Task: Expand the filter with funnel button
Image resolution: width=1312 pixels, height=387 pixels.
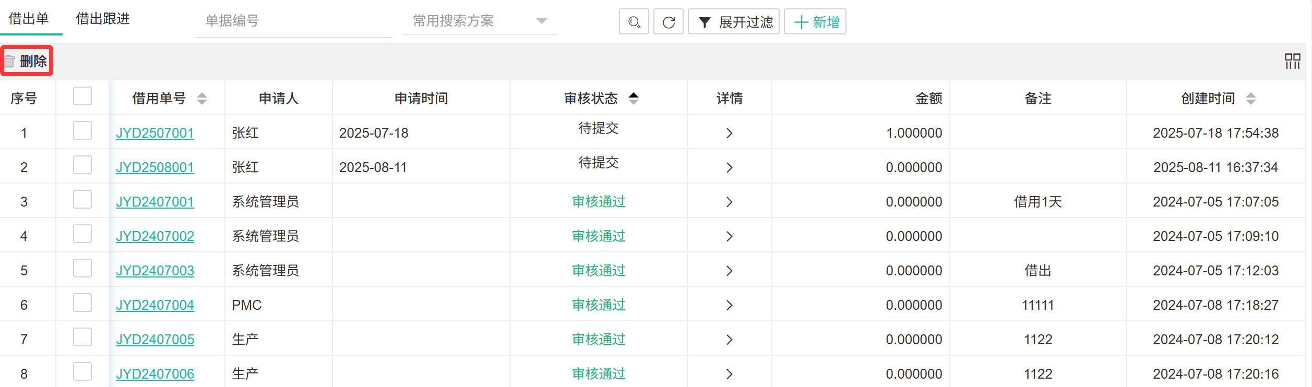Action: coord(734,22)
